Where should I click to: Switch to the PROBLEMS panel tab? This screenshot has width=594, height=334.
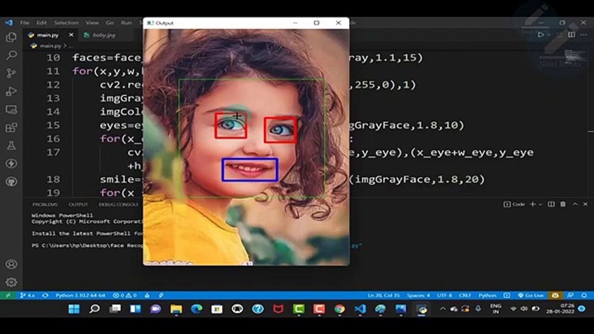[x=45, y=204]
